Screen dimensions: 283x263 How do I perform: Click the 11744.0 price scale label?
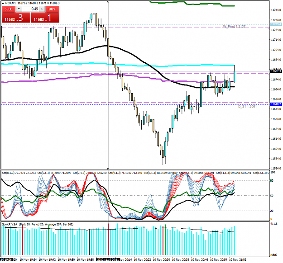click(x=276, y=10)
